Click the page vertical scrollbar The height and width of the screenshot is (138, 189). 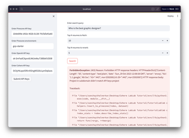tap(180, 45)
